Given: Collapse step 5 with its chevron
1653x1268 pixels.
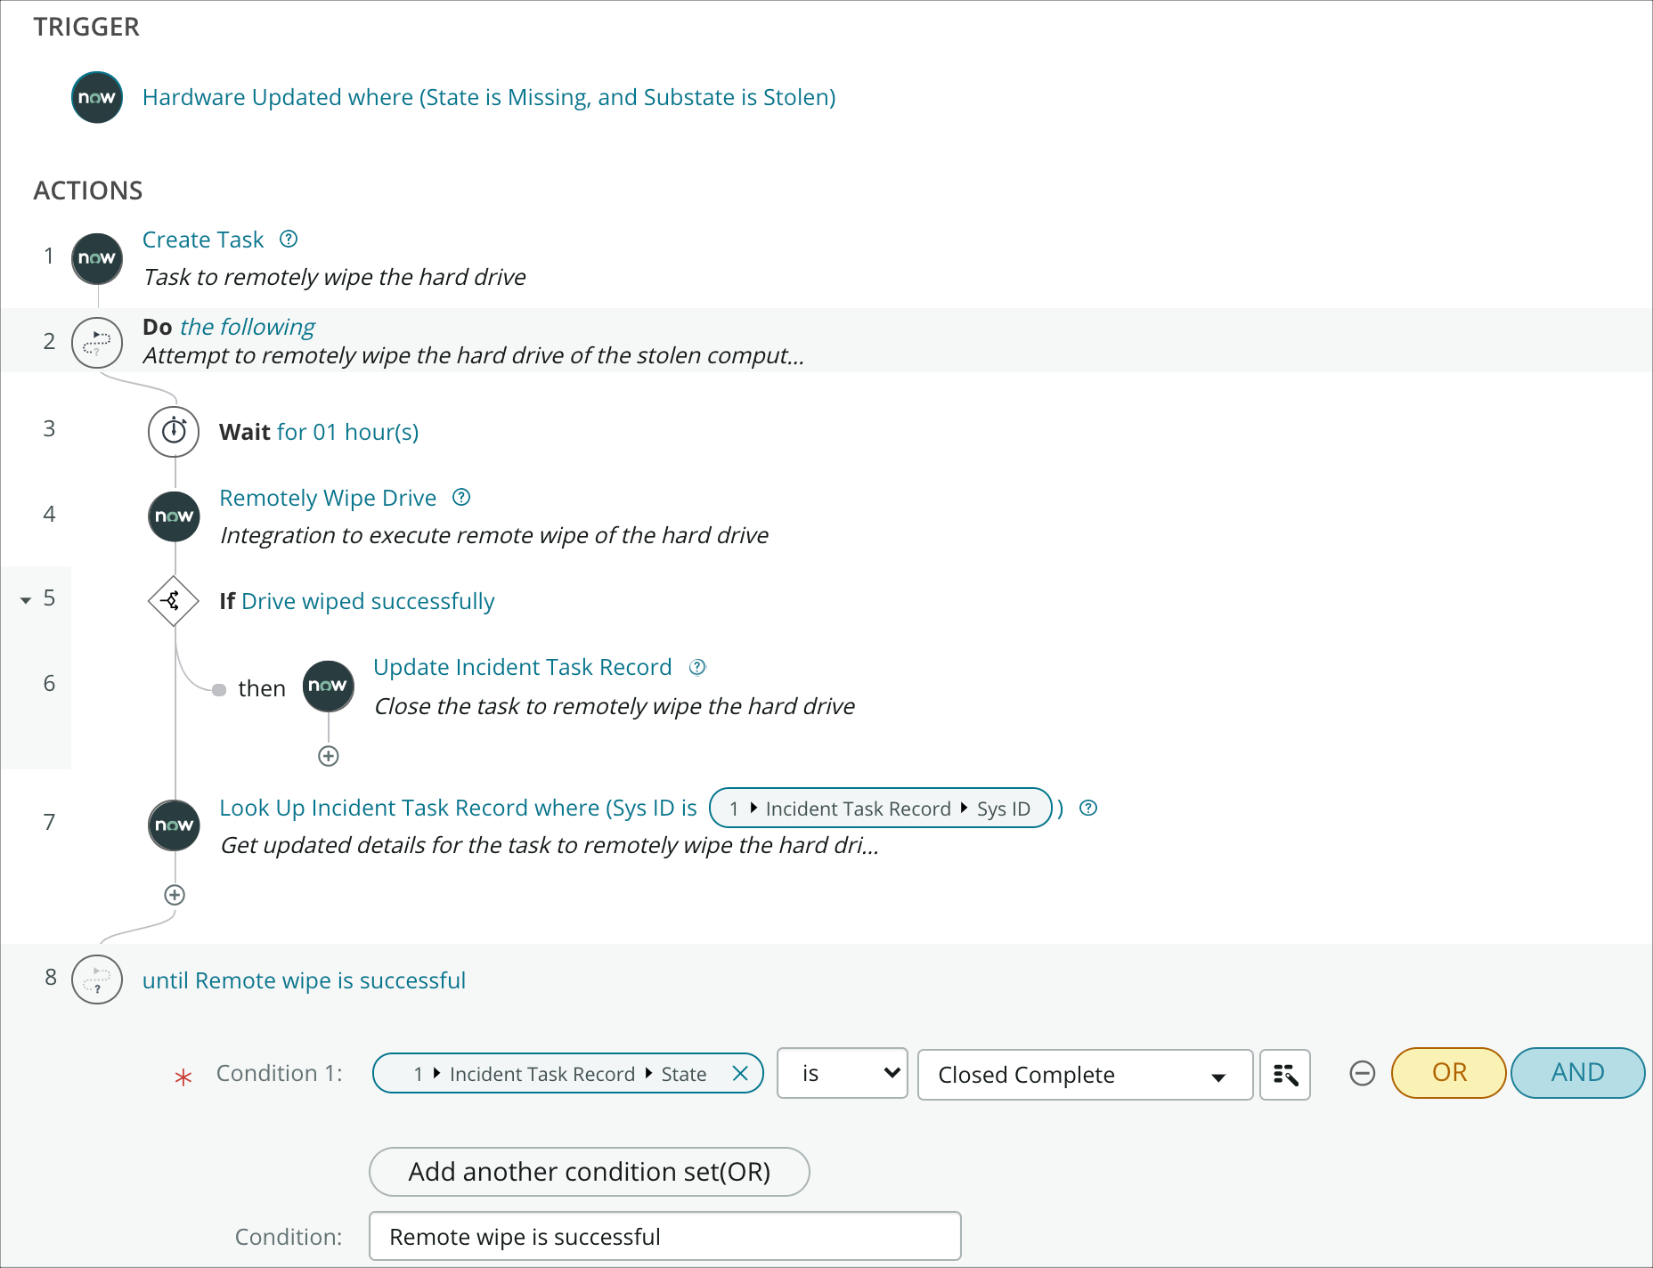Looking at the screenshot, I should click(24, 599).
